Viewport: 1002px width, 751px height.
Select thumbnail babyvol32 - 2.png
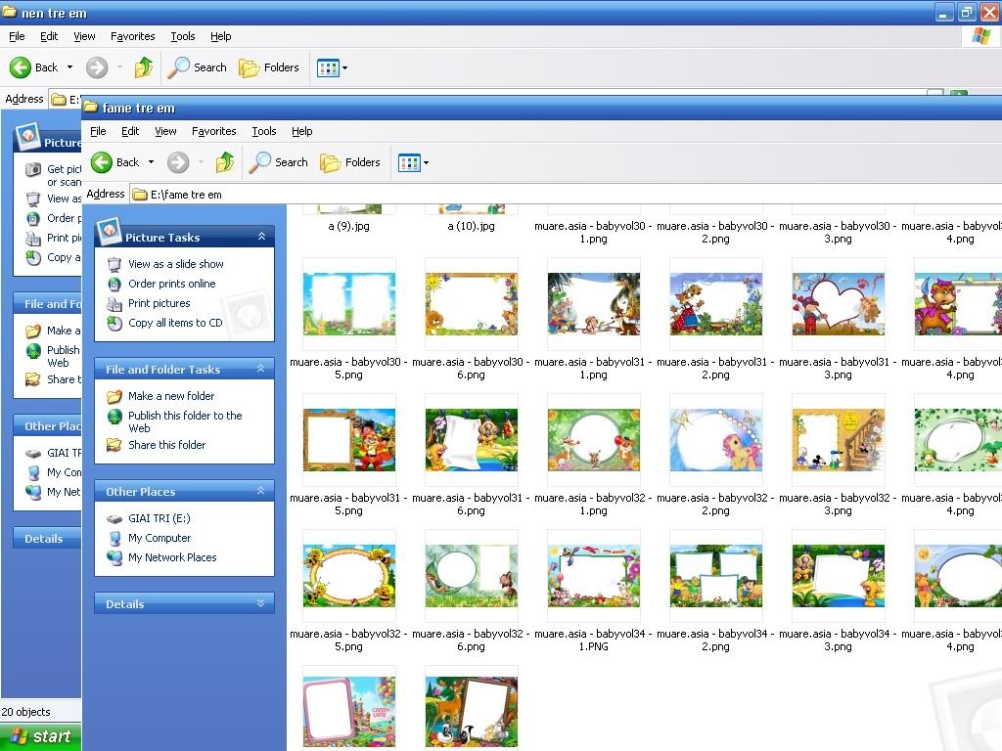click(x=715, y=441)
